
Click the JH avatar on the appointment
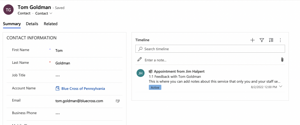[x=141, y=73]
